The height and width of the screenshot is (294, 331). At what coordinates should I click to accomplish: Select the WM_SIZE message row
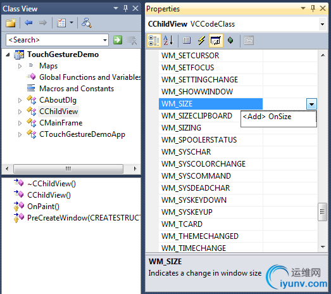pos(238,104)
